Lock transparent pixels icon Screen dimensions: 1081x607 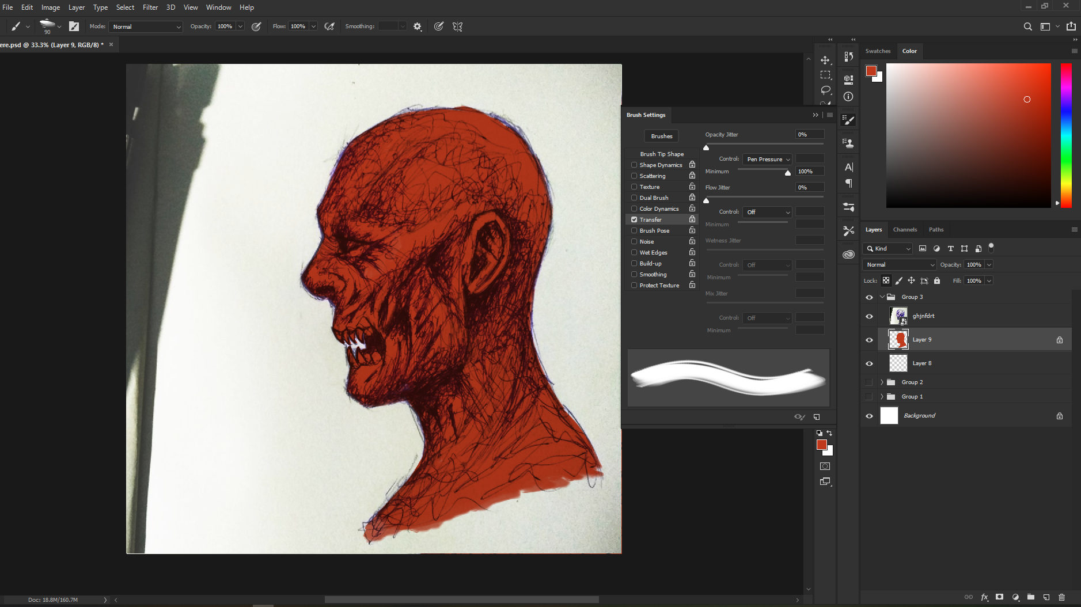coord(886,280)
